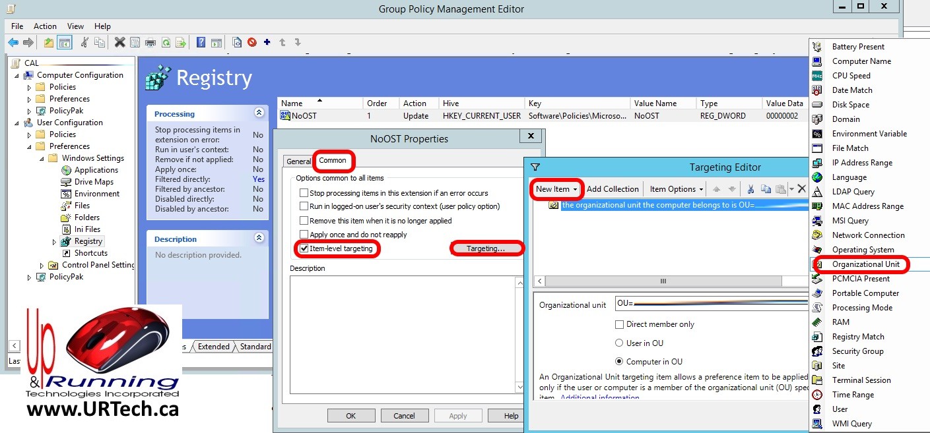Click the Drive Maps preference icon

click(66, 182)
